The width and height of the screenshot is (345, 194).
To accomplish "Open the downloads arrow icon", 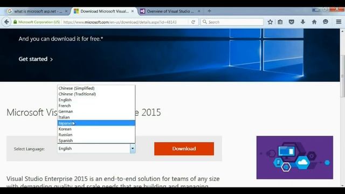I will (x=303, y=22).
